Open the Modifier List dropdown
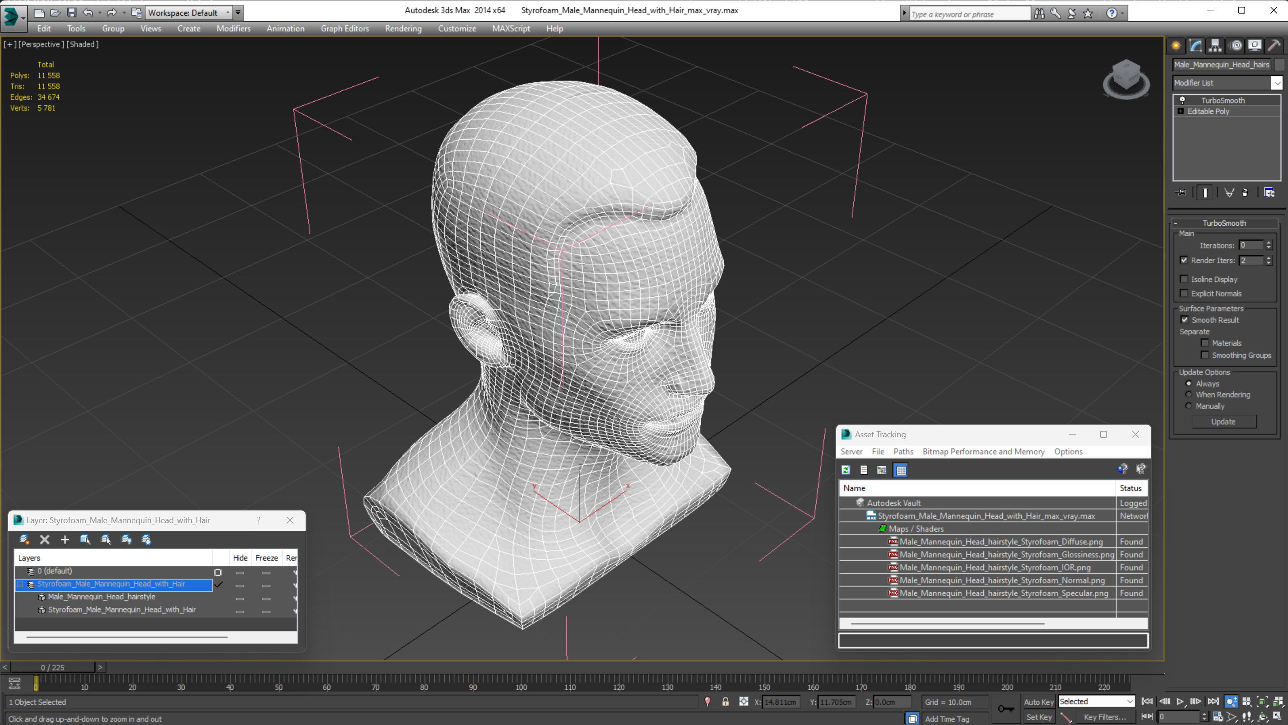The height and width of the screenshot is (725, 1288). [x=1277, y=83]
